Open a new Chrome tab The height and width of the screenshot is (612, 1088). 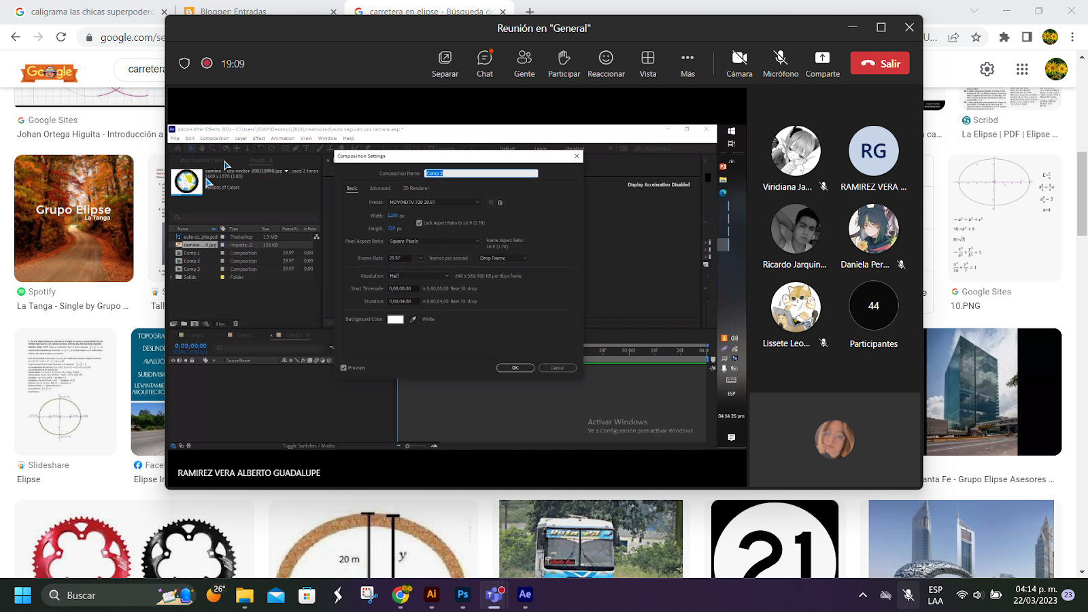click(530, 12)
